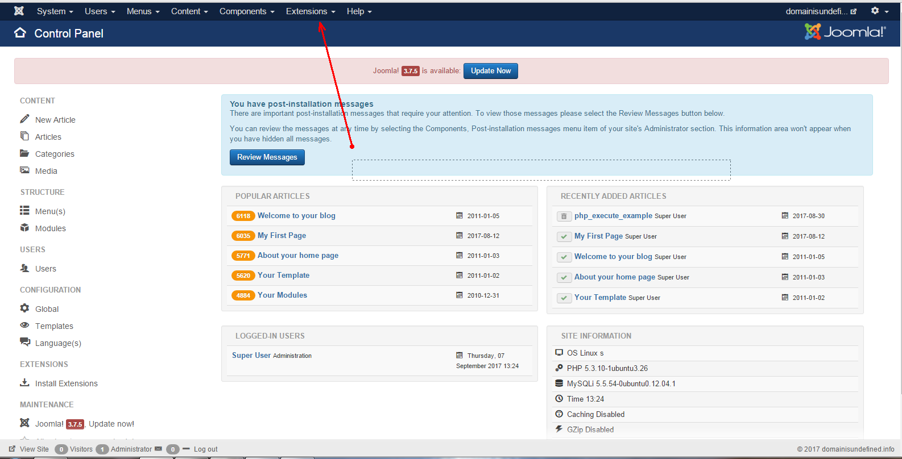Image resolution: width=902 pixels, height=459 pixels.
Task: Toggle published checkmark for About your home page in Recently Added
Action: [x=564, y=277]
